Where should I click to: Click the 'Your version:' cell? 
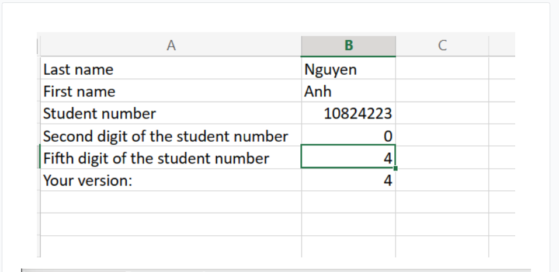(171, 180)
